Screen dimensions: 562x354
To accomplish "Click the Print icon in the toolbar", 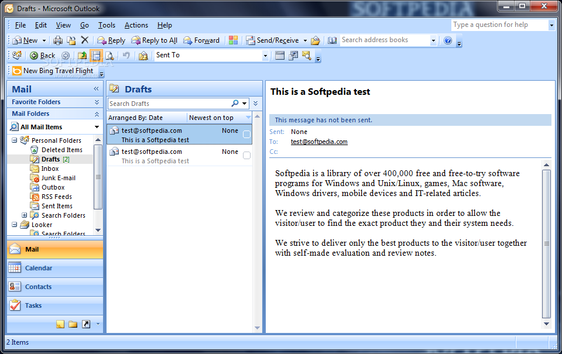I will [x=58, y=40].
